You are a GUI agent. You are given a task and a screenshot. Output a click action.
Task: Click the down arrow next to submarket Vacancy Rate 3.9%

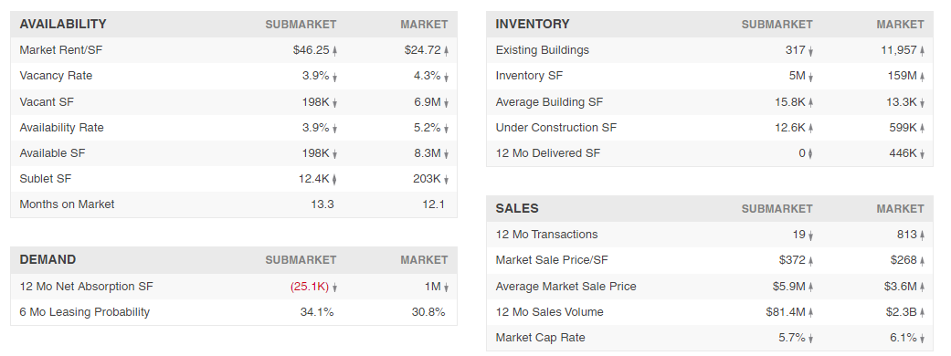[334, 77]
